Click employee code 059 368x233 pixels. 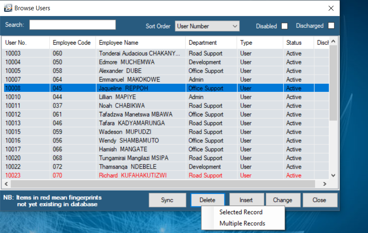(x=57, y=132)
